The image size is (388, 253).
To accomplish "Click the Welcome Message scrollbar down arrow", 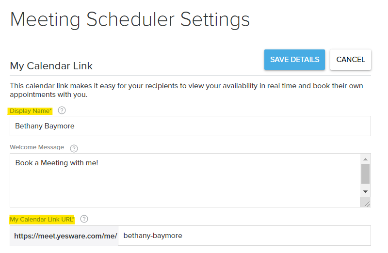I will coord(365,191).
